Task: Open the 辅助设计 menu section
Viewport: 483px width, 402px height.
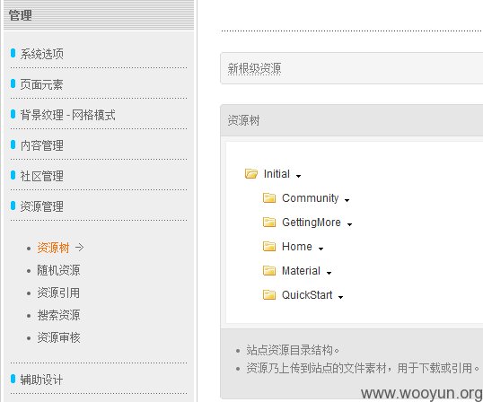Action: point(41,380)
